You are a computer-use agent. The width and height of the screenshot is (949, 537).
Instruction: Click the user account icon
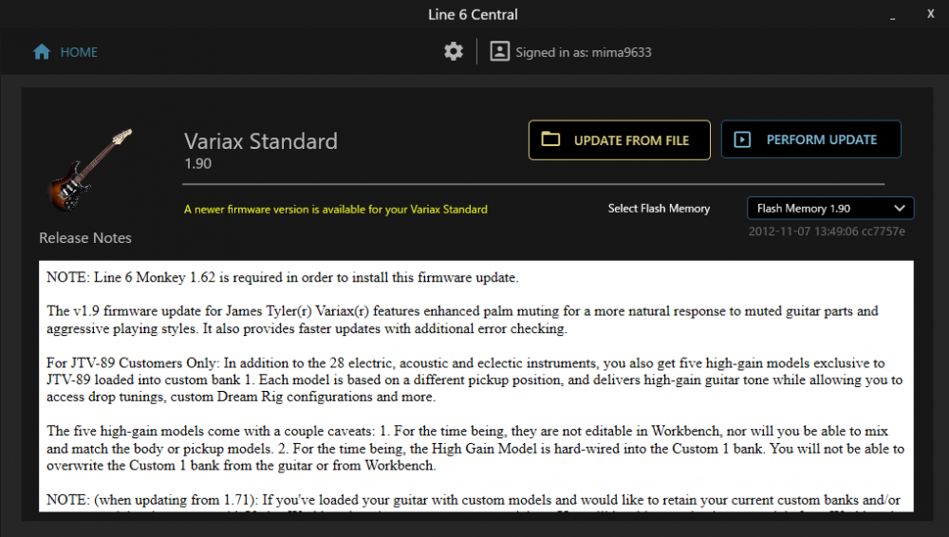click(499, 51)
